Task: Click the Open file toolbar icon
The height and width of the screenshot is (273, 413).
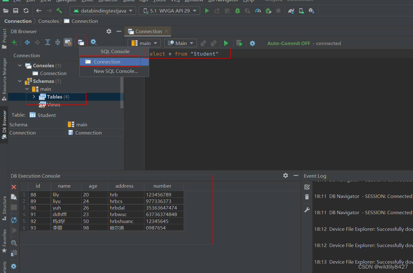Action: point(6,11)
